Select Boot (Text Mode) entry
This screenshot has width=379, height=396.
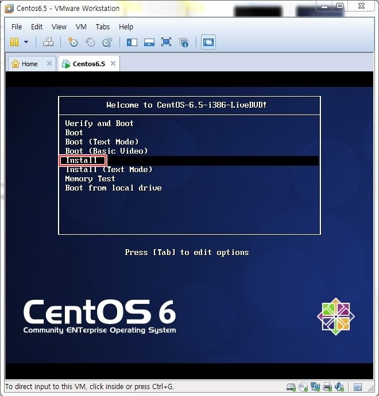tap(102, 142)
